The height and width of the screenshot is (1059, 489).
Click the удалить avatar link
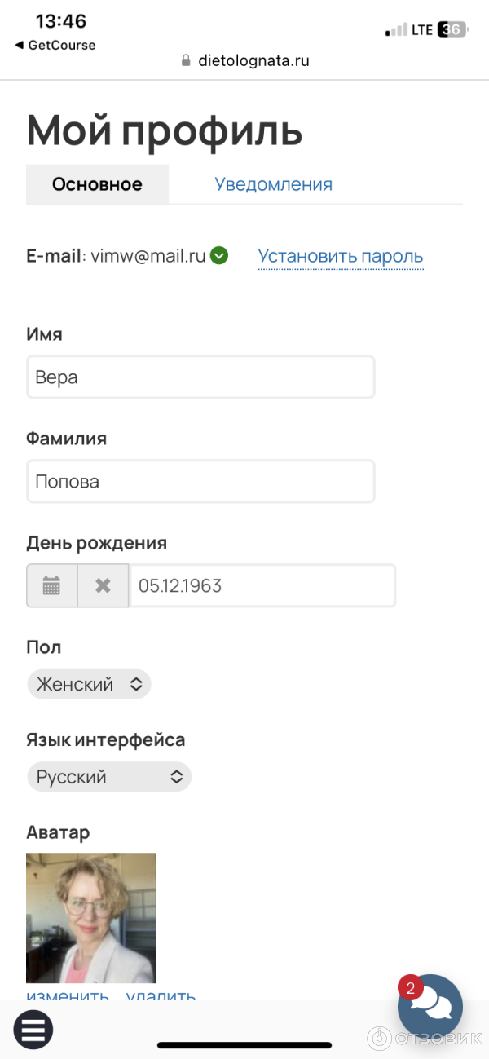coord(161,995)
